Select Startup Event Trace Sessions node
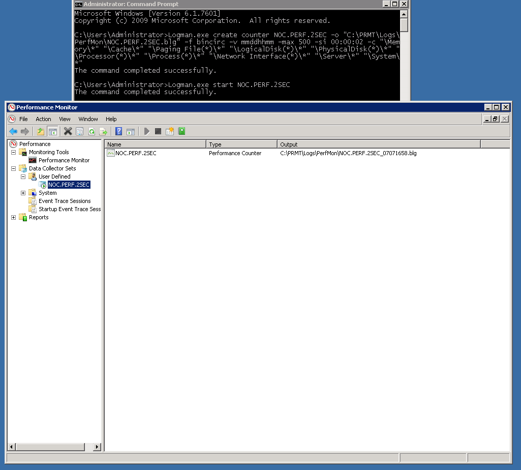The height and width of the screenshot is (470, 521). [70, 209]
